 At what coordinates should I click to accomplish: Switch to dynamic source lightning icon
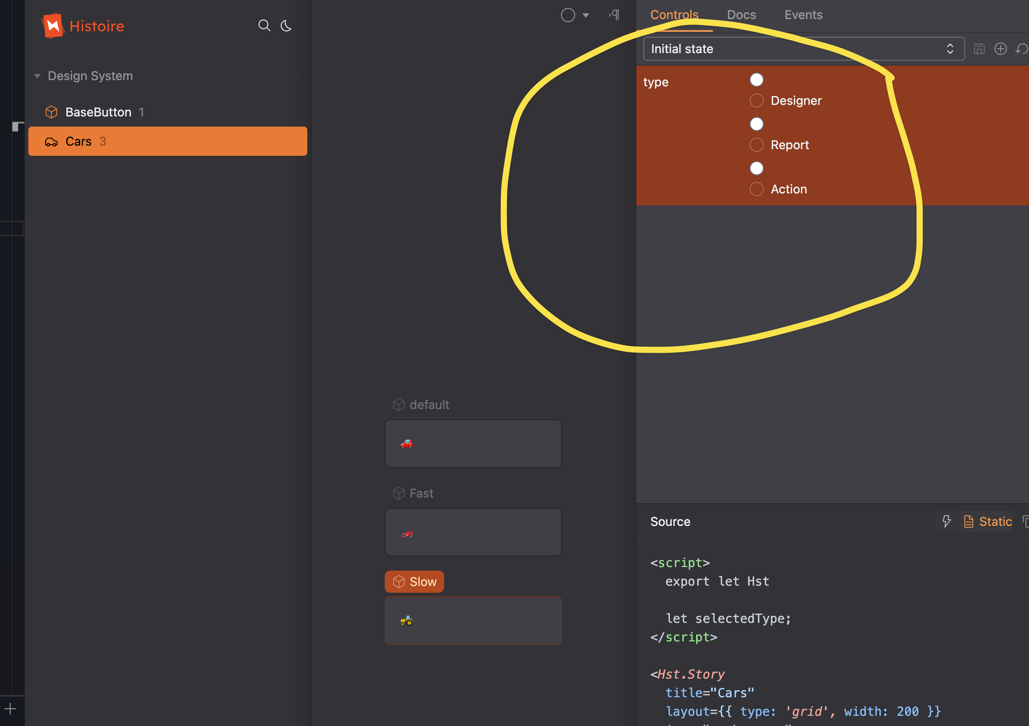click(947, 521)
